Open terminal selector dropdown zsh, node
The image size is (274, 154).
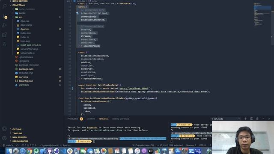[x=226, y=119]
